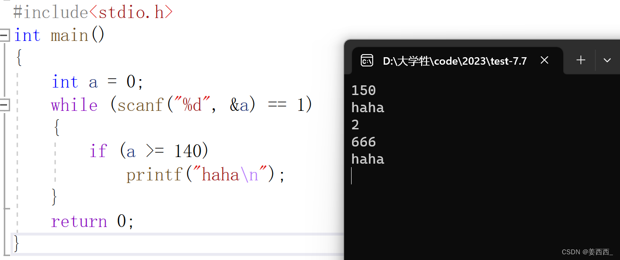Close the test-7.7 terminal tab
Image resolution: width=620 pixels, height=260 pixels.
pos(544,60)
